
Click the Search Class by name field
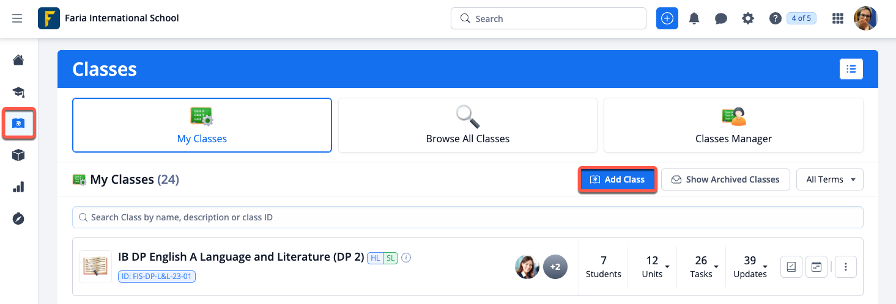pyautogui.click(x=468, y=217)
